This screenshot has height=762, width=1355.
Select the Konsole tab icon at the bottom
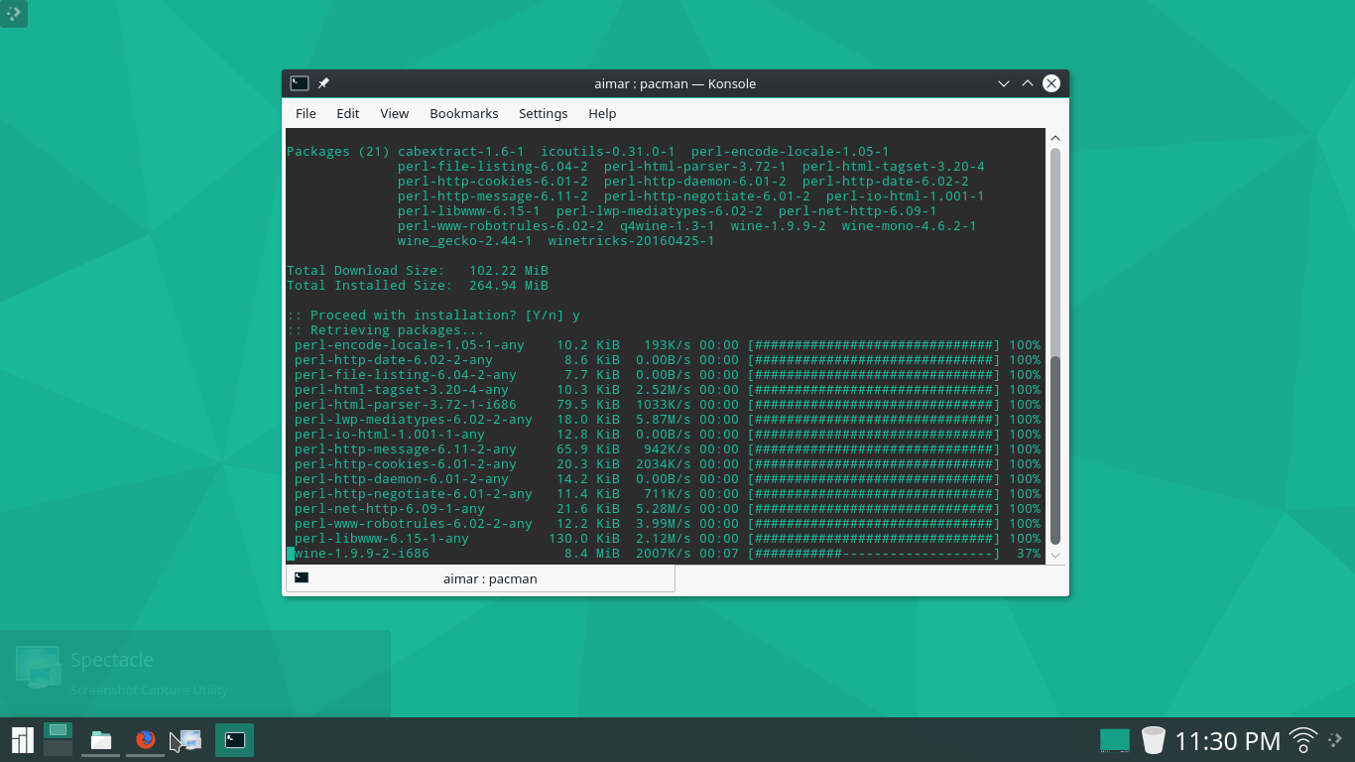click(x=302, y=577)
